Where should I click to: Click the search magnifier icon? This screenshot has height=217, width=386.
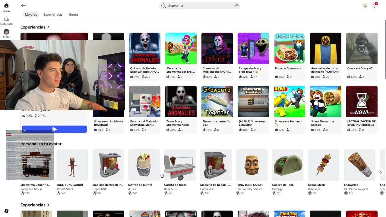pyautogui.click(x=163, y=6)
